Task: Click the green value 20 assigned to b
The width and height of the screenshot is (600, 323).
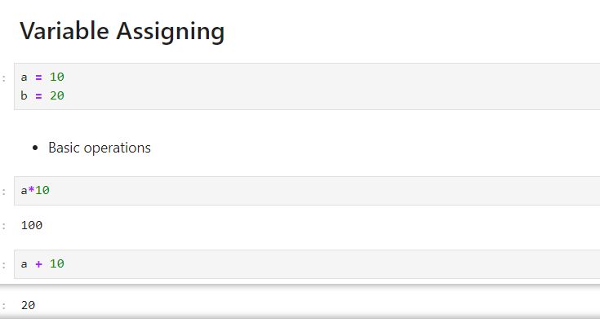Action: pos(56,95)
